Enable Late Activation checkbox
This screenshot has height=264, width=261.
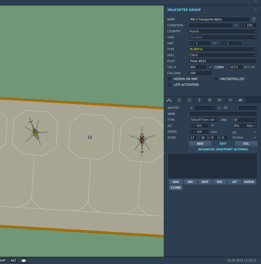(169, 85)
